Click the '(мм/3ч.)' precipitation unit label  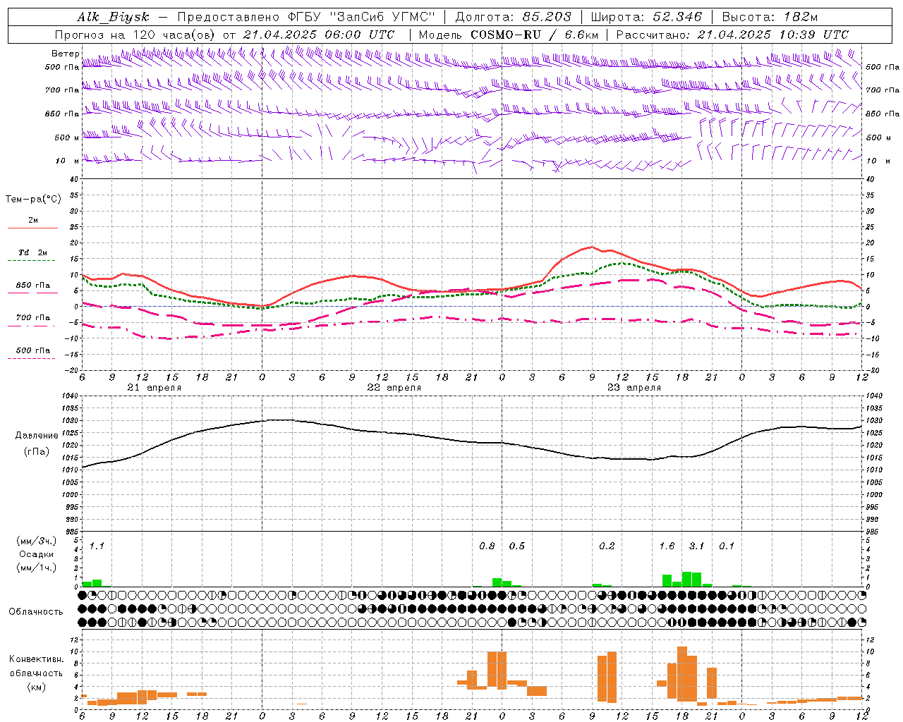pyautogui.click(x=37, y=541)
